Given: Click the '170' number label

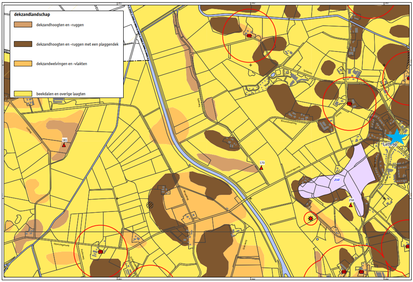Looking at the screenshot, I should [262, 163].
